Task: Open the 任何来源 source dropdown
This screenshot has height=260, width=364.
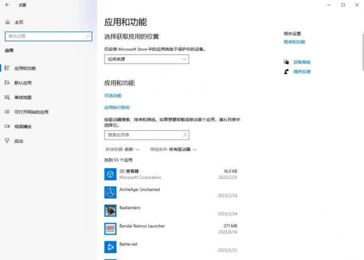Action: (x=147, y=59)
